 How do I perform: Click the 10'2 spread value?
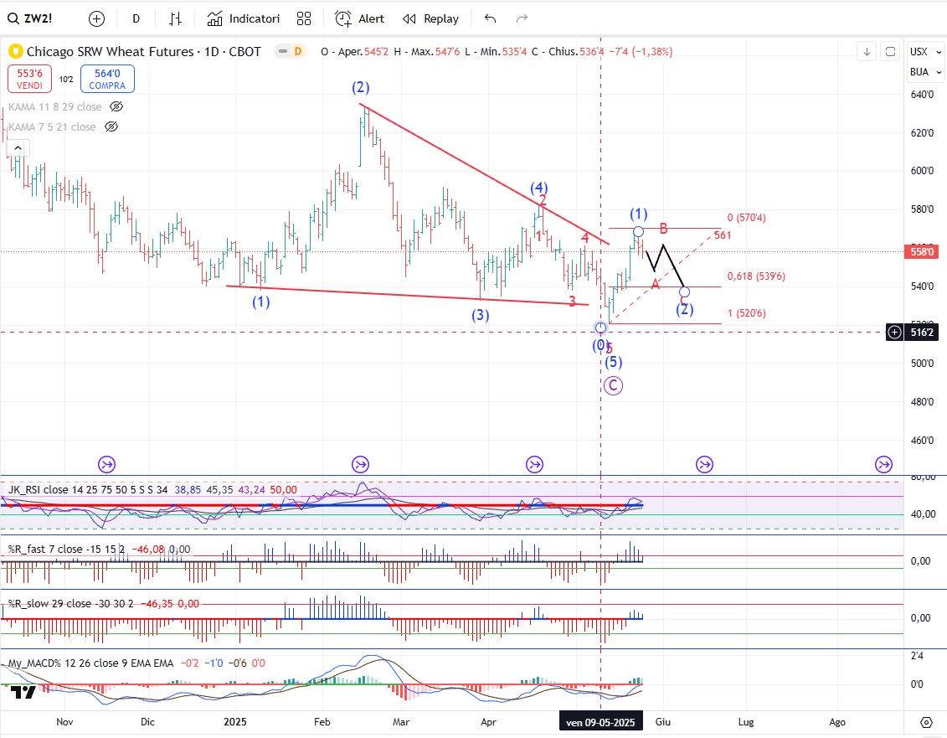(x=66, y=80)
